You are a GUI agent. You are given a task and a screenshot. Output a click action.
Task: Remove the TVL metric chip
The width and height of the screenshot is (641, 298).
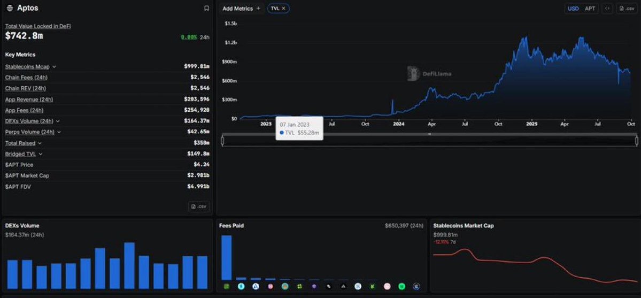coord(284,8)
